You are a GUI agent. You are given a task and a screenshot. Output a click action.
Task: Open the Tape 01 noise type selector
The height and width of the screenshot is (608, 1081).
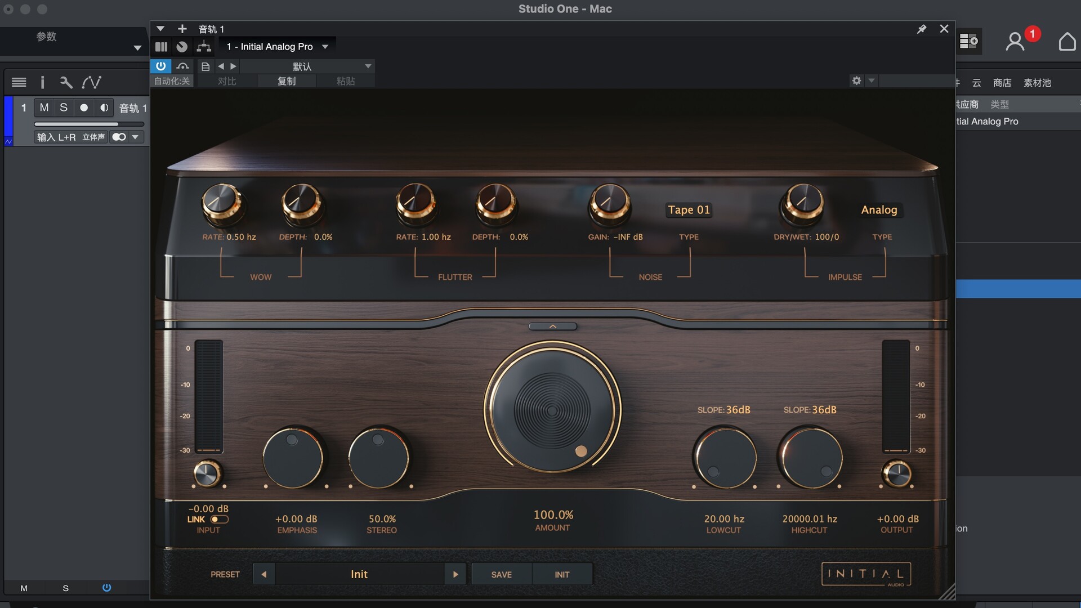point(689,210)
